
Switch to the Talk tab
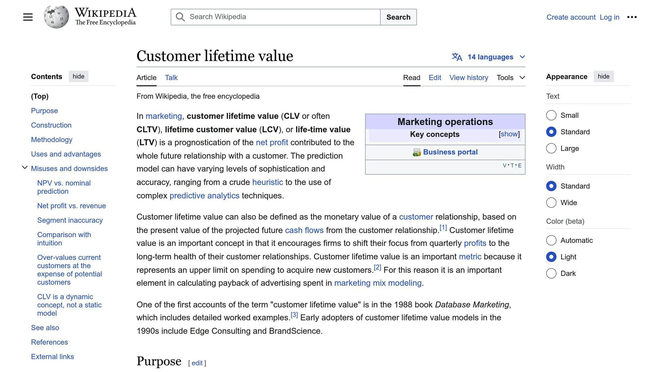click(x=171, y=77)
